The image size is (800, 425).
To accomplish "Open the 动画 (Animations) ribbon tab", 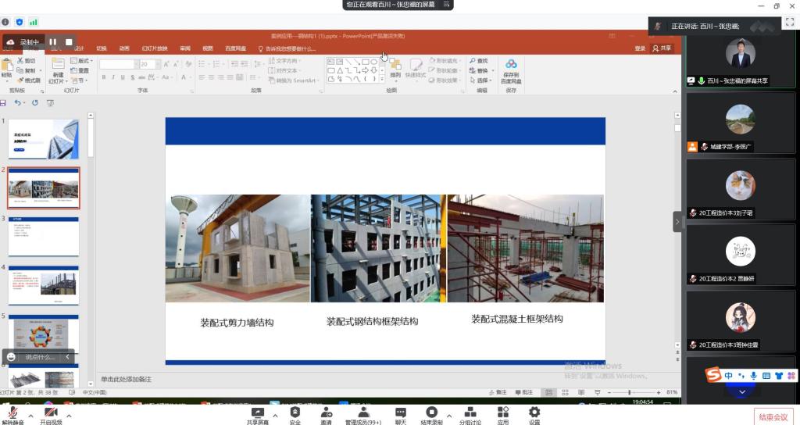I will click(x=124, y=48).
